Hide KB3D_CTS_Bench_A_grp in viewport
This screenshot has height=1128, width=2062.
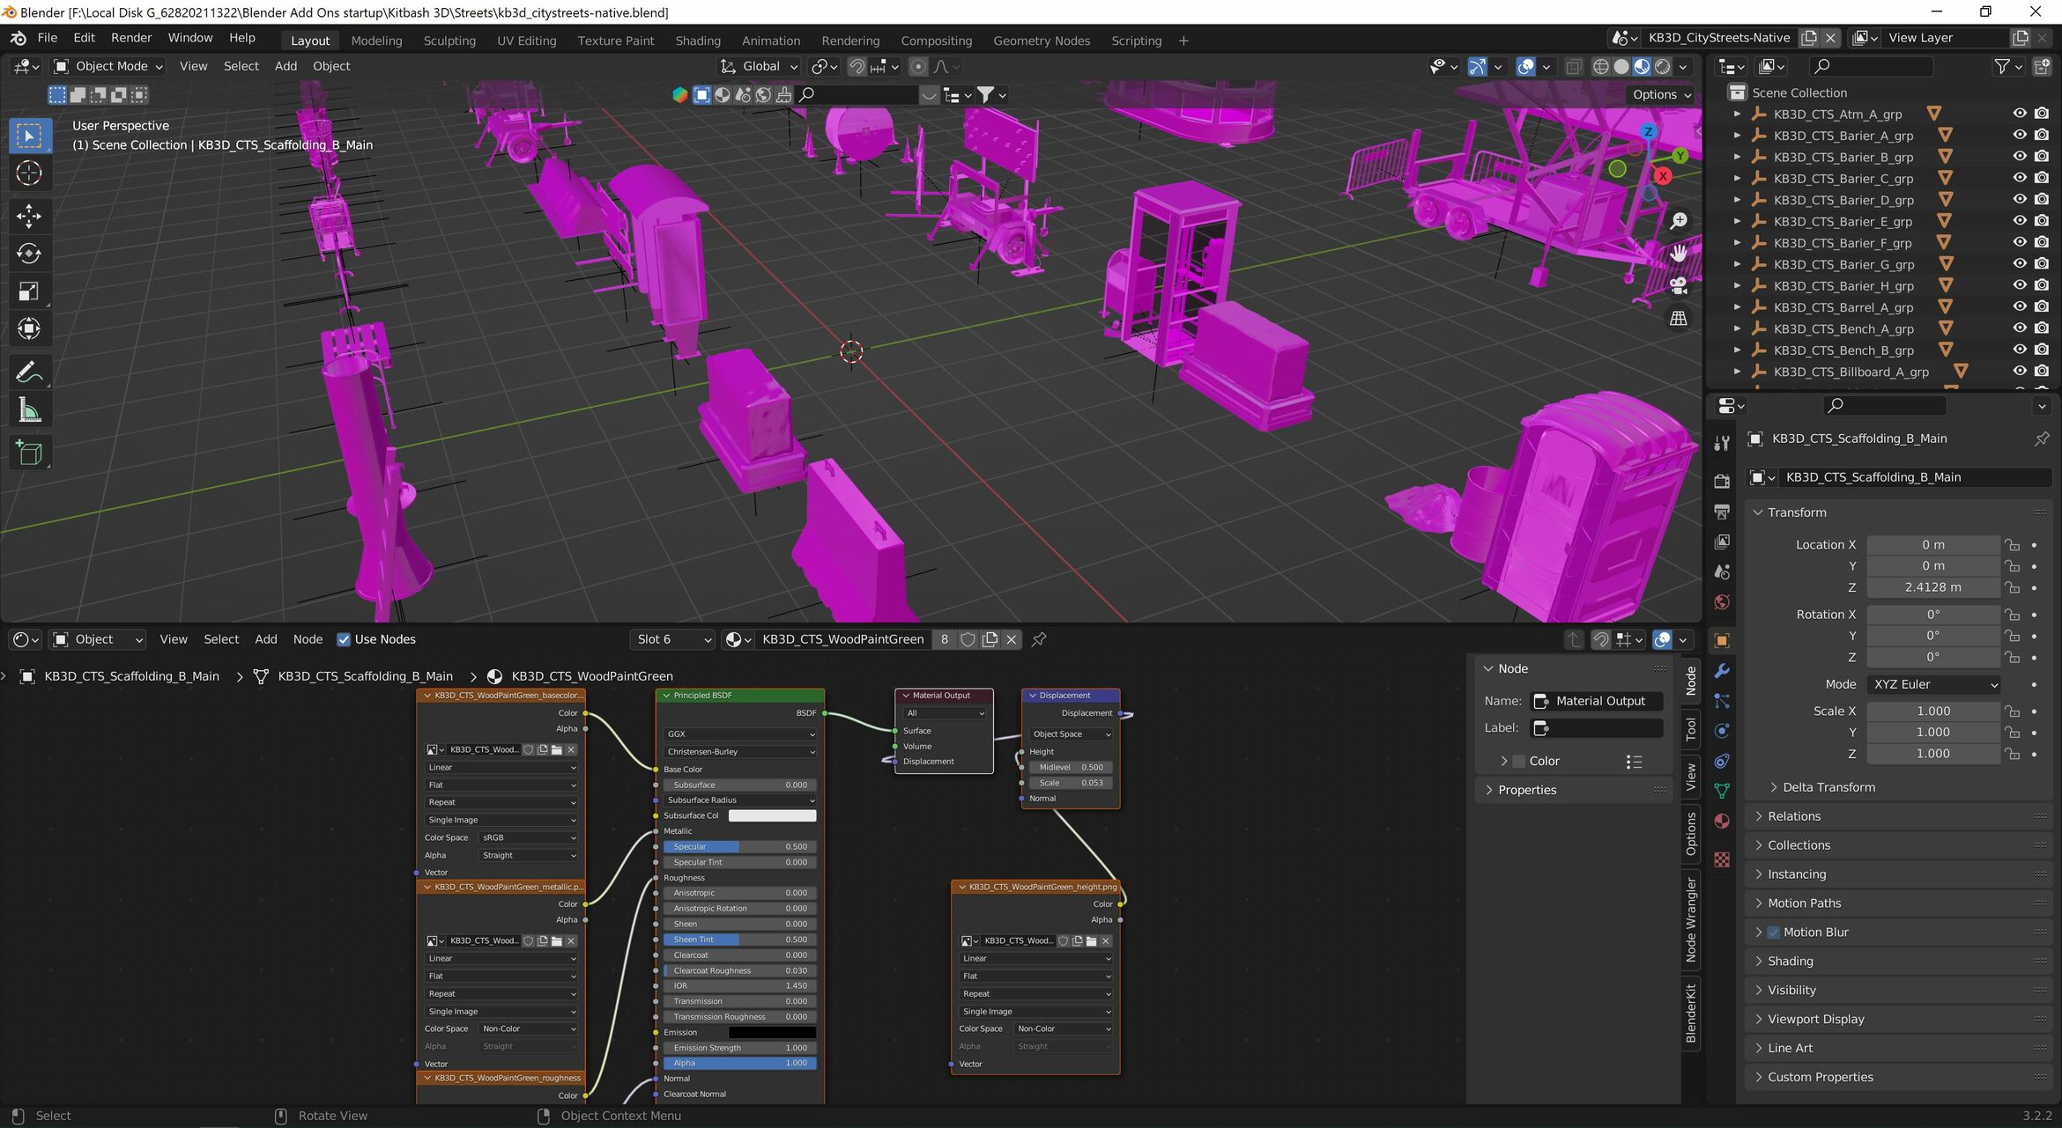click(x=2020, y=328)
